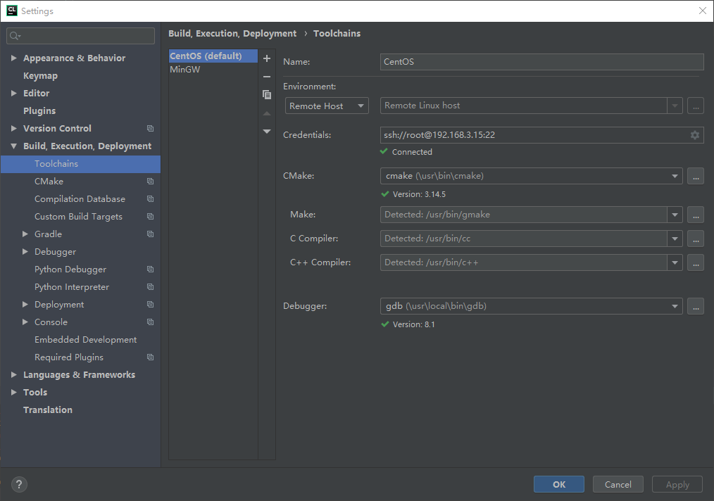
Task: Browse for Debugger executable
Action: (x=695, y=306)
